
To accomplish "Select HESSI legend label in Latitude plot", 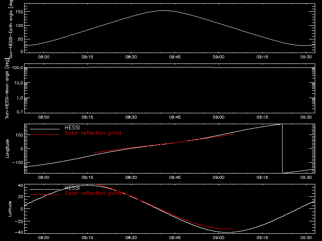I will pos(72,188).
